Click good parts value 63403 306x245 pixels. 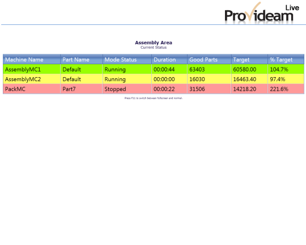pyautogui.click(x=209, y=69)
